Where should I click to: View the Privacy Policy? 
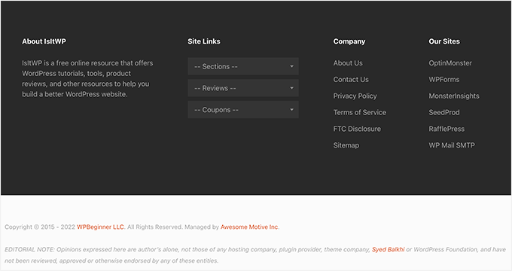pos(355,96)
